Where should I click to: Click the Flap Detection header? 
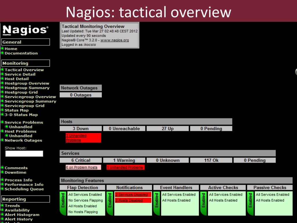point(82,188)
